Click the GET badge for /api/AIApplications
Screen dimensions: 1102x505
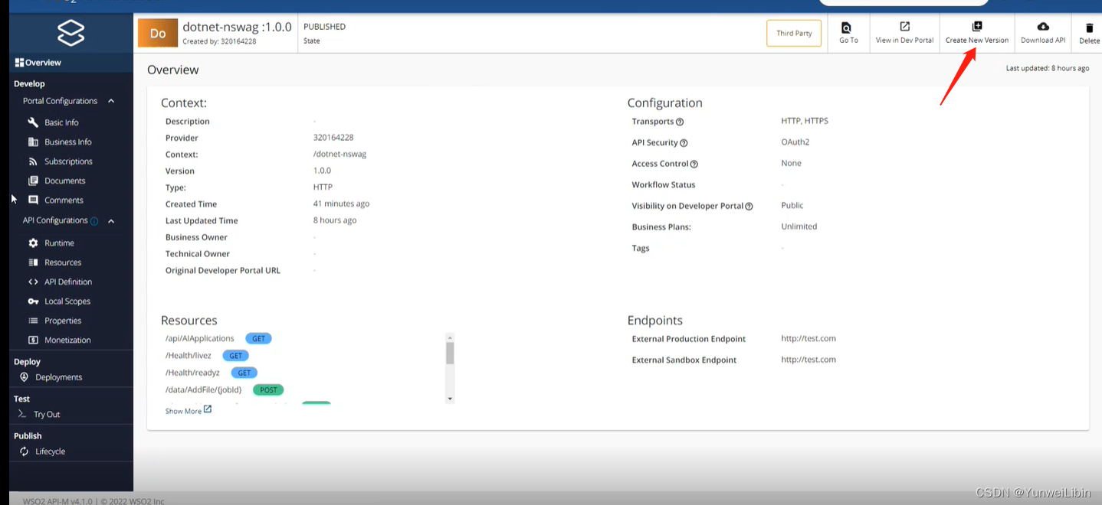click(258, 338)
